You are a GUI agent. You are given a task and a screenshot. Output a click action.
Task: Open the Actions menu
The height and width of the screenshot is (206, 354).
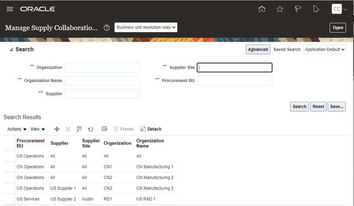pos(17,129)
